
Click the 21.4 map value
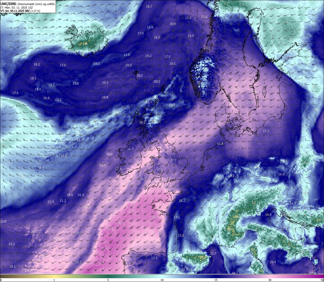[x=51, y=202]
